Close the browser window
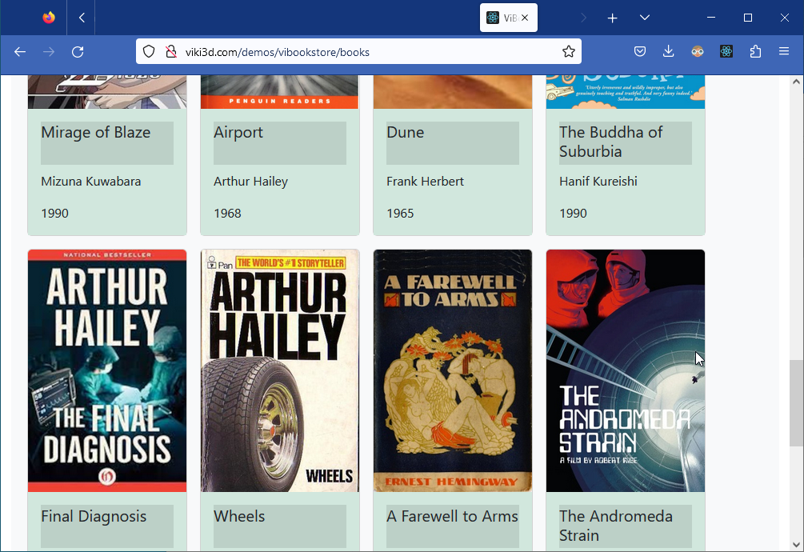The height and width of the screenshot is (552, 804). pyautogui.click(x=785, y=18)
